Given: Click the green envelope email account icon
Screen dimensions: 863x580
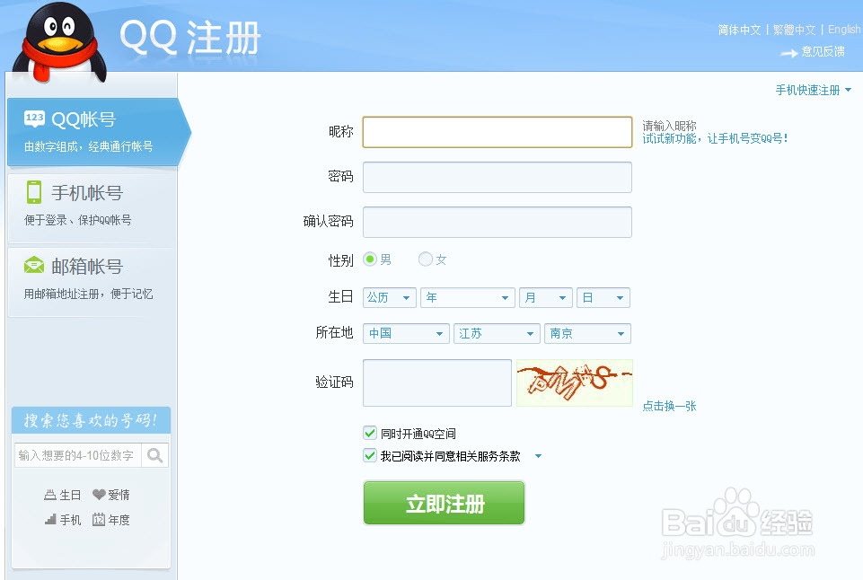Looking at the screenshot, I should [x=34, y=266].
